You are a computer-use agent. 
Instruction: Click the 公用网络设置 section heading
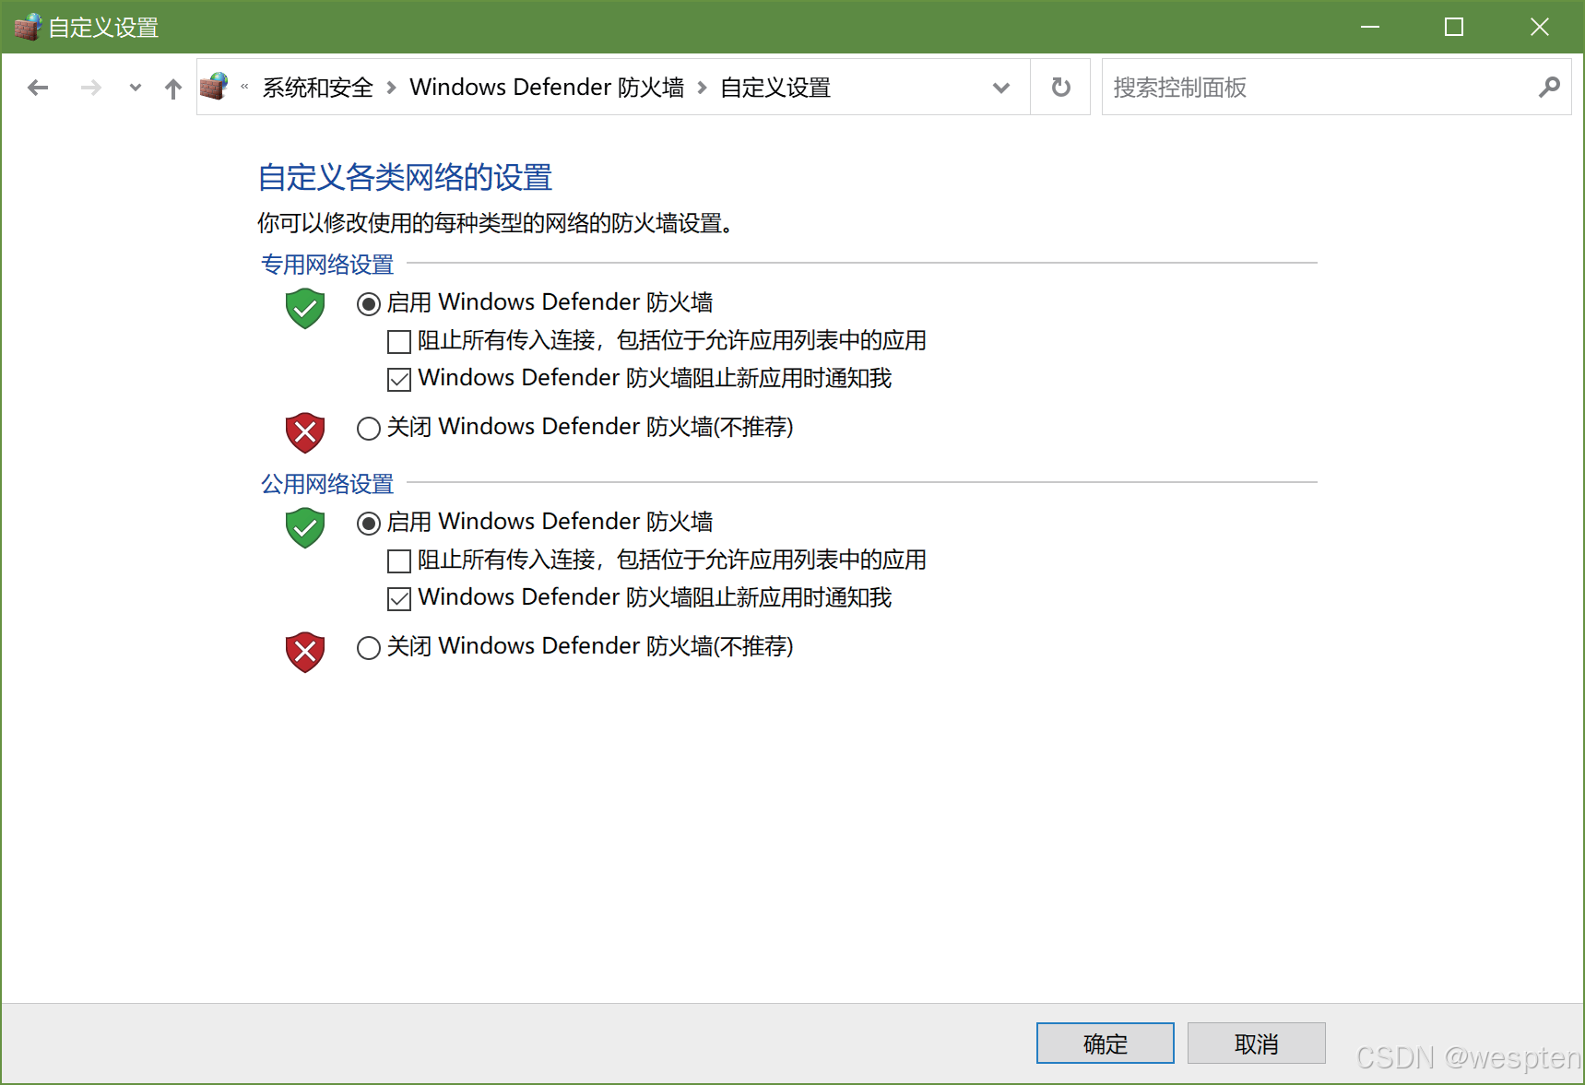(327, 484)
